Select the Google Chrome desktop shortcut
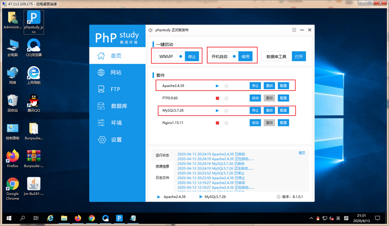The height and width of the screenshot is (226, 389). (x=13, y=189)
